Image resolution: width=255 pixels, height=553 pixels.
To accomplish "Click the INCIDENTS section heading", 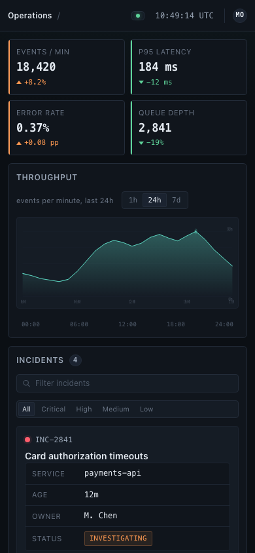I will point(40,360).
